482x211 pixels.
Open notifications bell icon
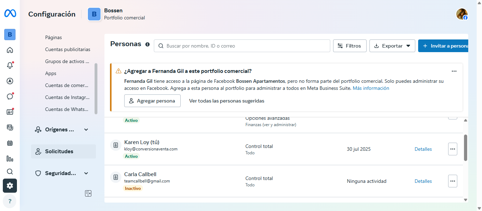[10, 66]
